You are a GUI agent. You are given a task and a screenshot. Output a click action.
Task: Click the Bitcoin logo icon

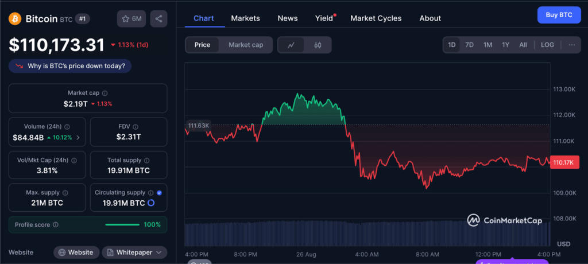15,19
